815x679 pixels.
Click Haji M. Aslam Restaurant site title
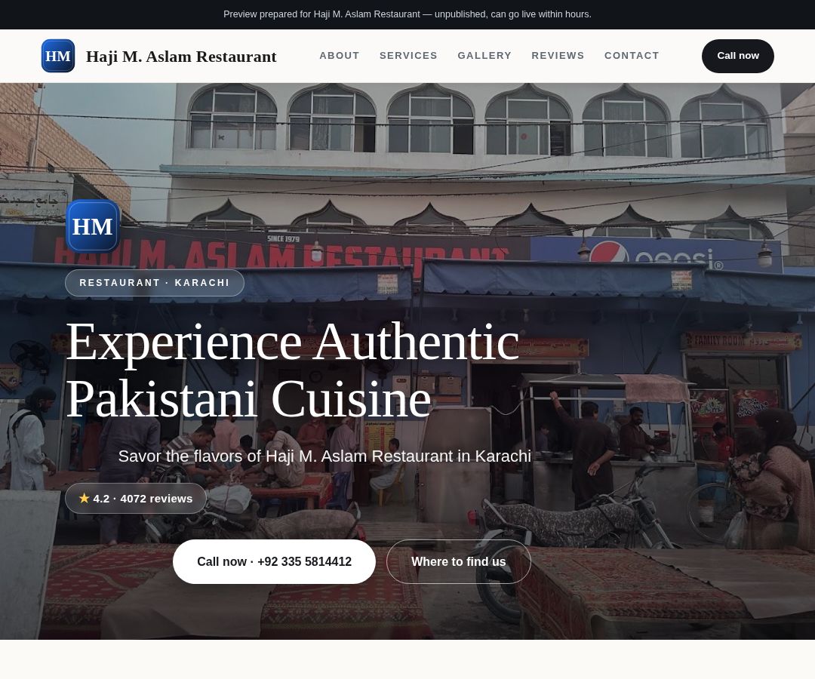[181, 56]
